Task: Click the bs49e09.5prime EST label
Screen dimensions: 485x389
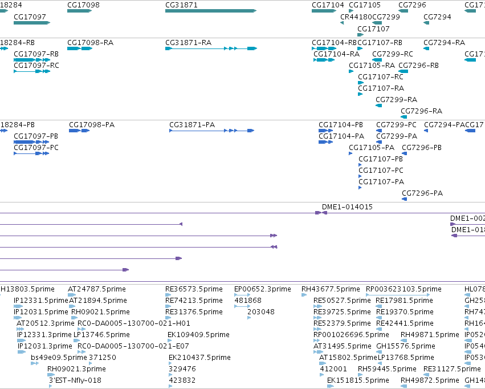Action: (x=59, y=358)
